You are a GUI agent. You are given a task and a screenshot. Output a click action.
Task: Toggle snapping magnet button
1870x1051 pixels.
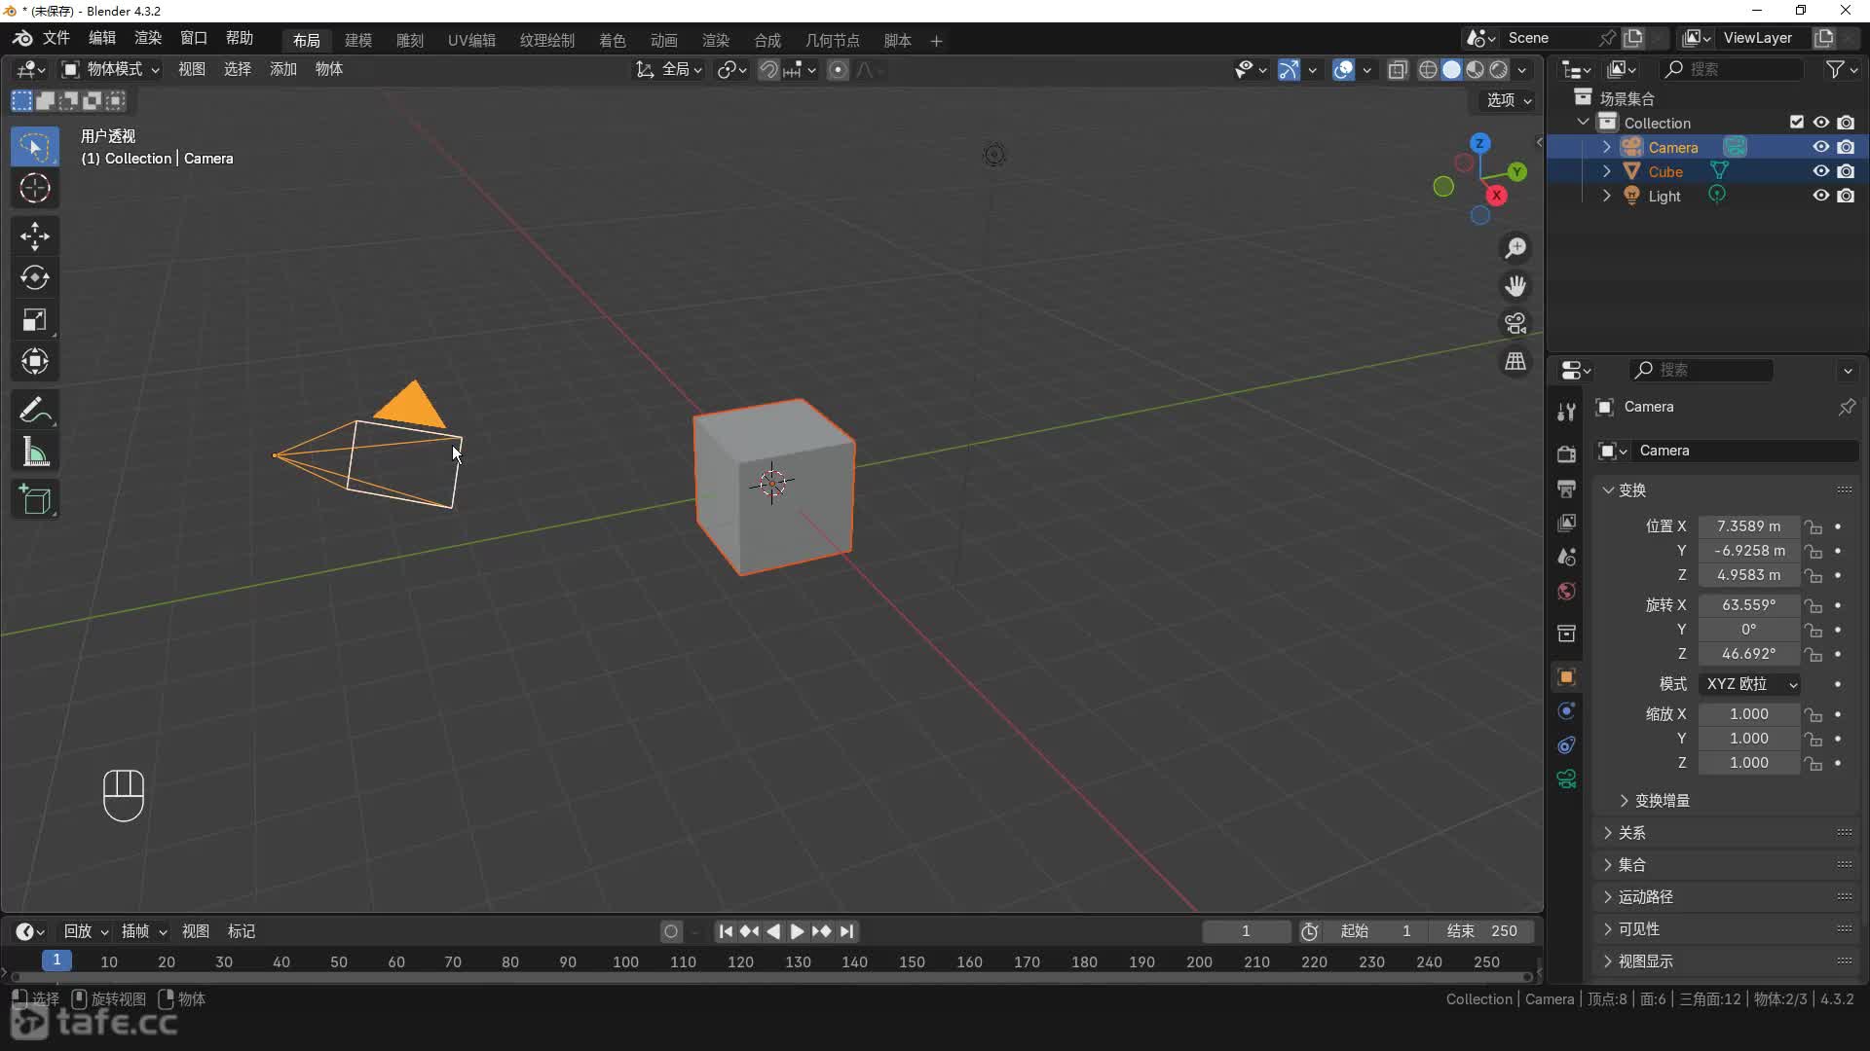[768, 69]
